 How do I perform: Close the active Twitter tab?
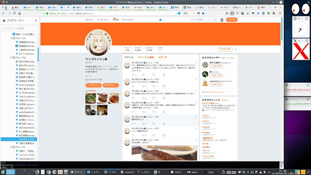point(68,7)
